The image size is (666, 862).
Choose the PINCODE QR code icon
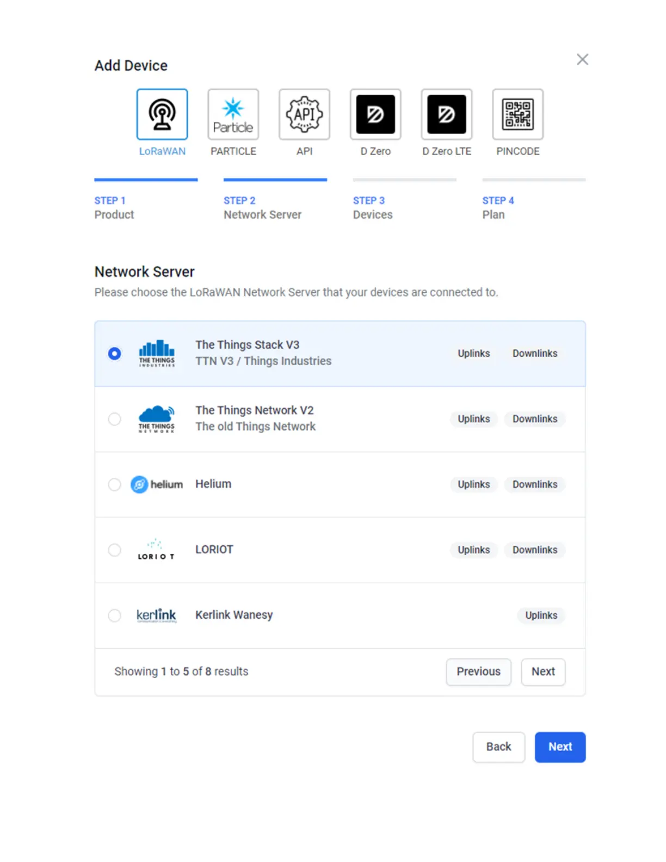[518, 114]
